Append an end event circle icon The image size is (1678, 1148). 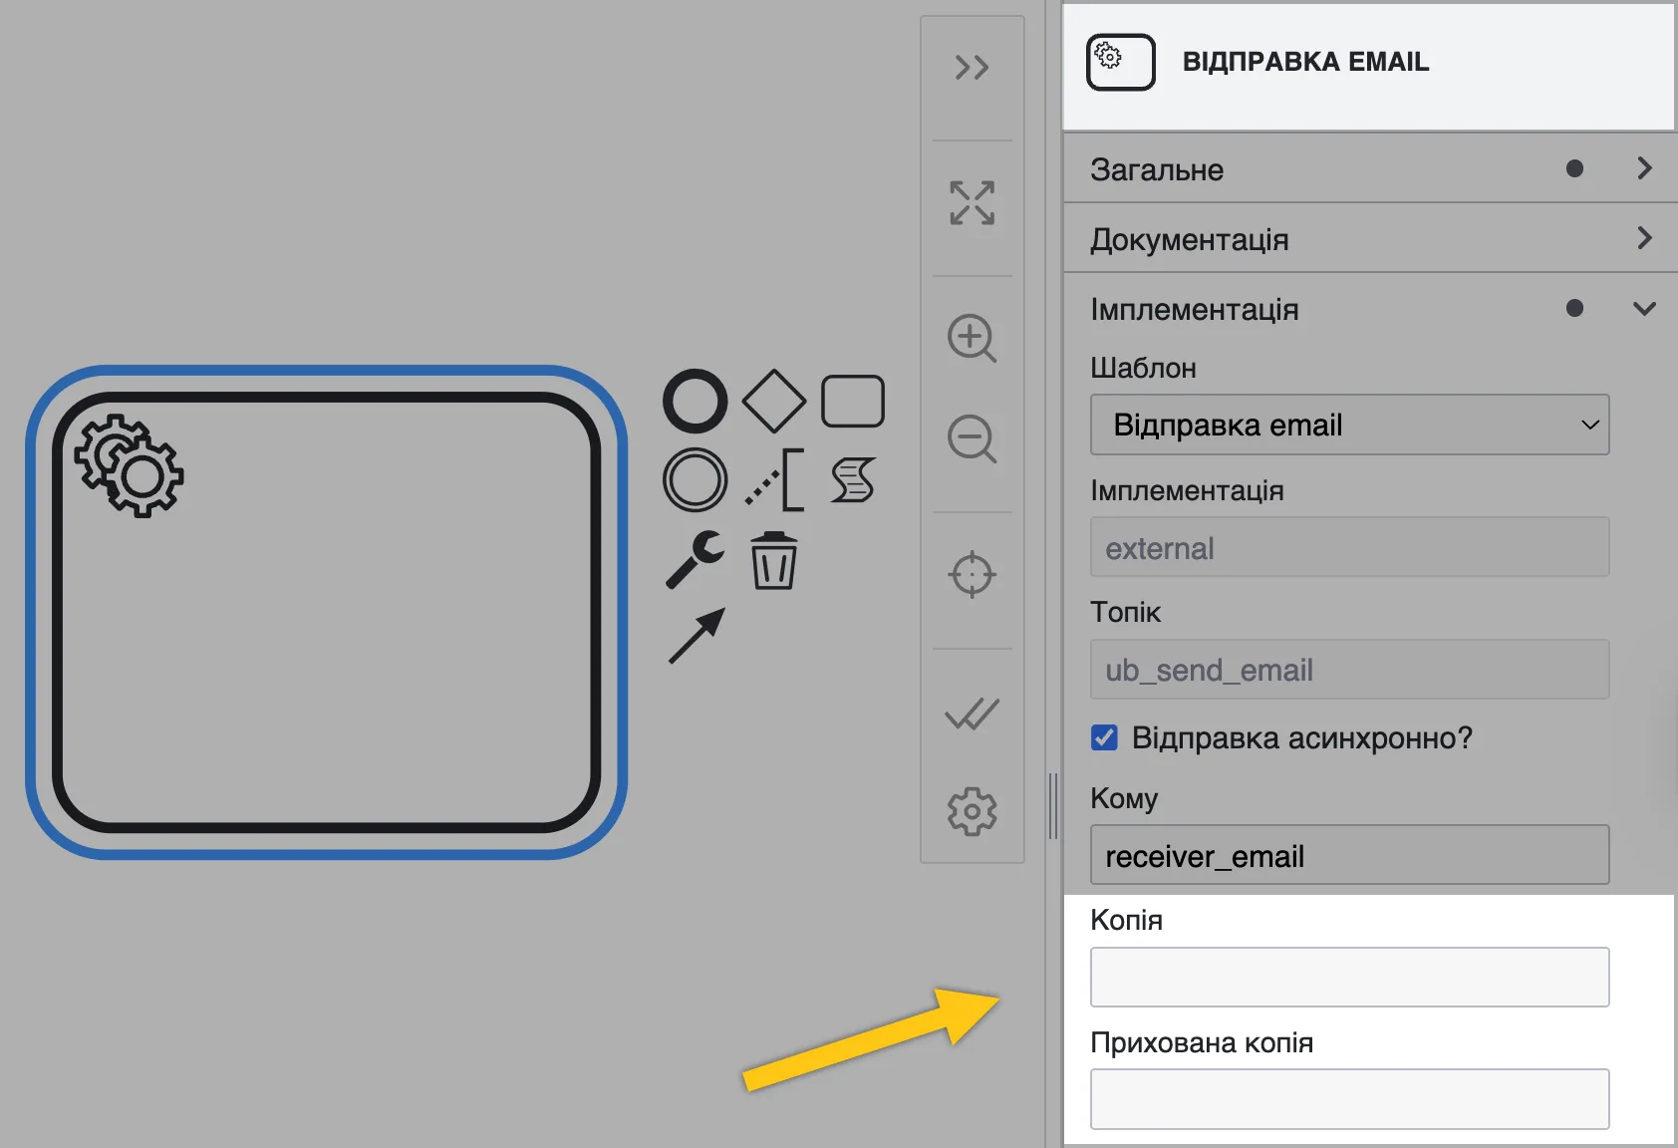tap(695, 402)
